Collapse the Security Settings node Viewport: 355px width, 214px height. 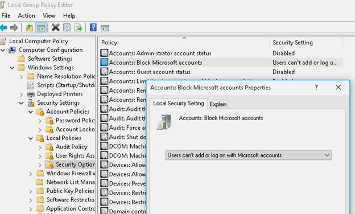click(21, 103)
